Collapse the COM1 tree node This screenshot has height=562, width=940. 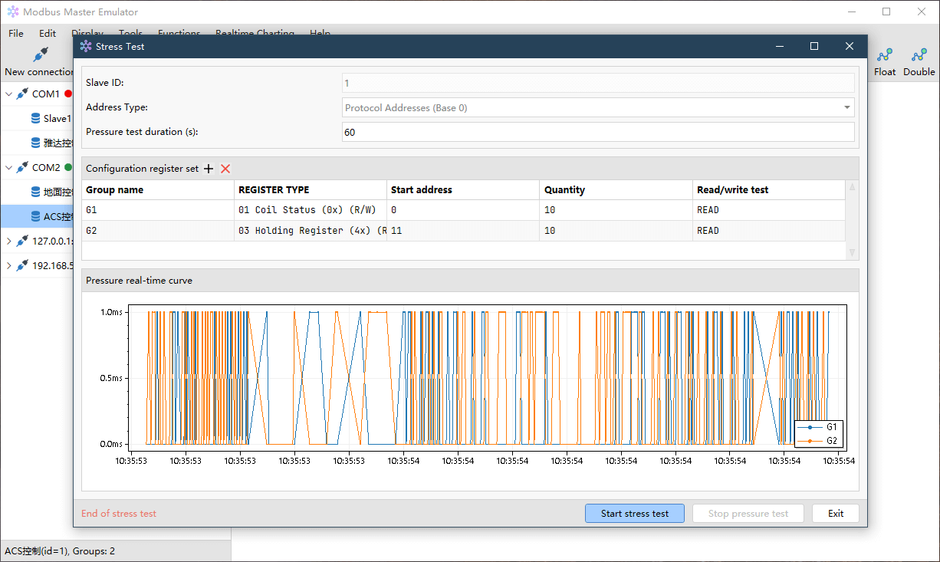pyautogui.click(x=9, y=94)
